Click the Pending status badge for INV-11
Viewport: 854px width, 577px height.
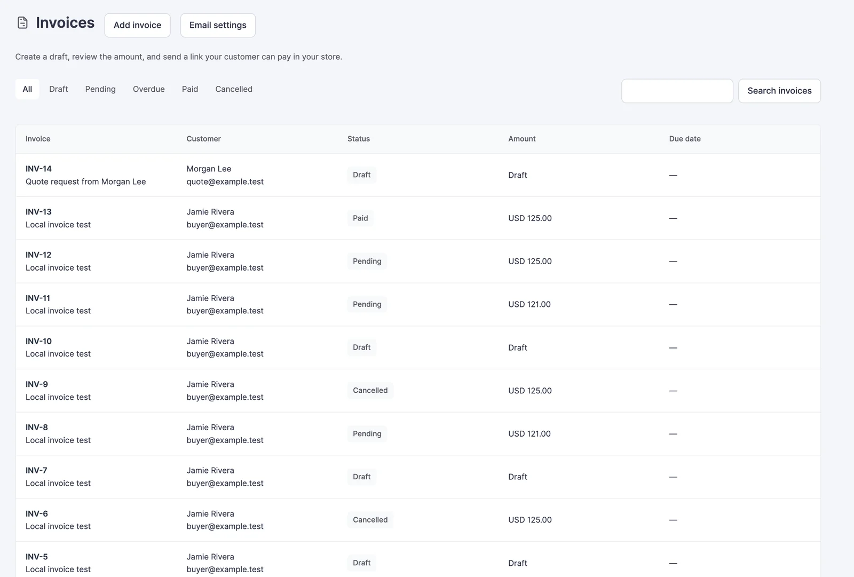[x=367, y=304]
